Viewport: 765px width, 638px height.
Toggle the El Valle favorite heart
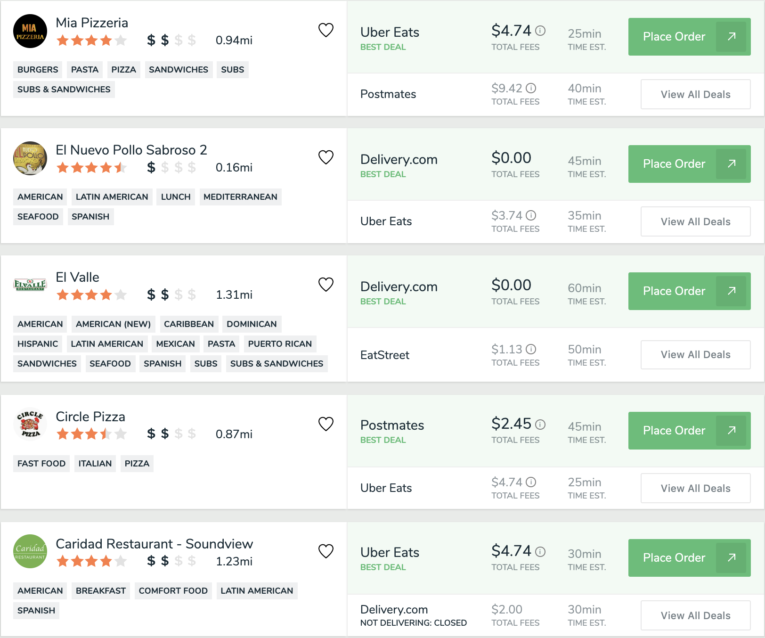[326, 285]
